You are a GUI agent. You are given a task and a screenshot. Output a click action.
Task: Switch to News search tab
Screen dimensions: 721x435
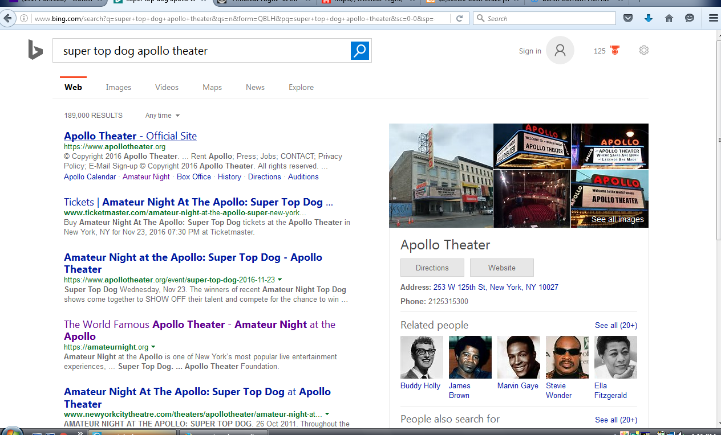pyautogui.click(x=255, y=87)
